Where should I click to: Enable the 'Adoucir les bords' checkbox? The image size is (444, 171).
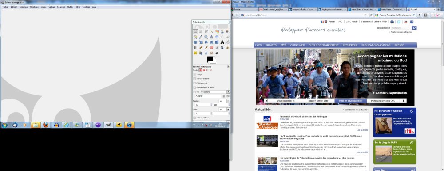(x=194, y=79)
